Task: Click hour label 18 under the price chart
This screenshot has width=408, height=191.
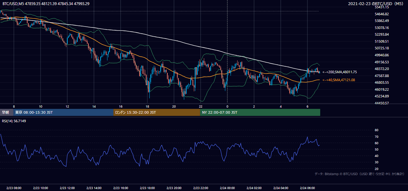Action: pyautogui.click(x=147, y=106)
